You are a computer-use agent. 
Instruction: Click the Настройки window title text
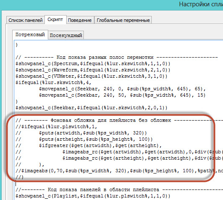pos(201,4)
